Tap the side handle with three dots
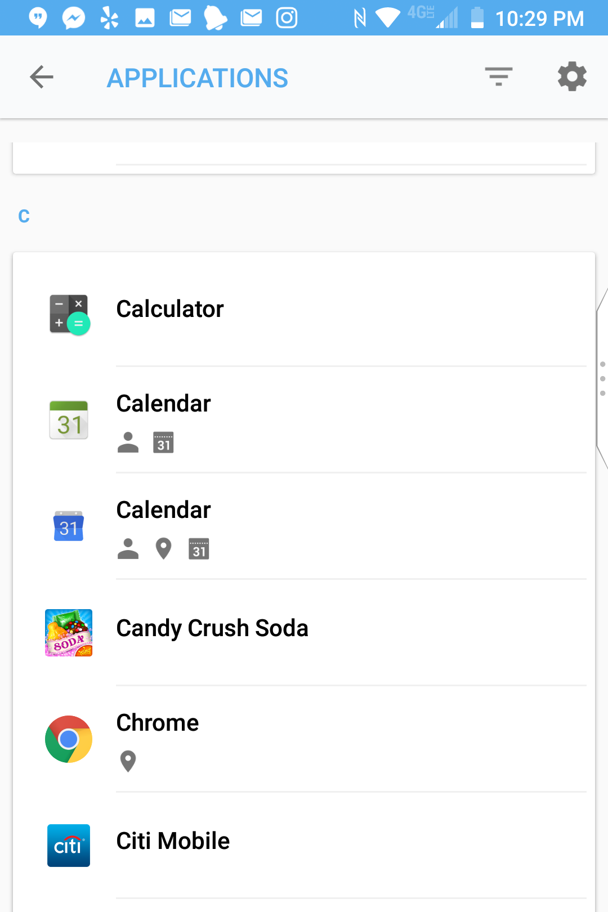 click(x=602, y=378)
